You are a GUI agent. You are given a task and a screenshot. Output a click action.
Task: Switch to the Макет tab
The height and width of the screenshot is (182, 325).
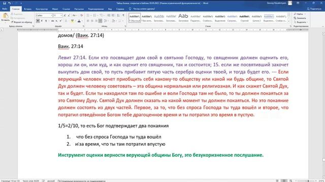tap(55, 9)
